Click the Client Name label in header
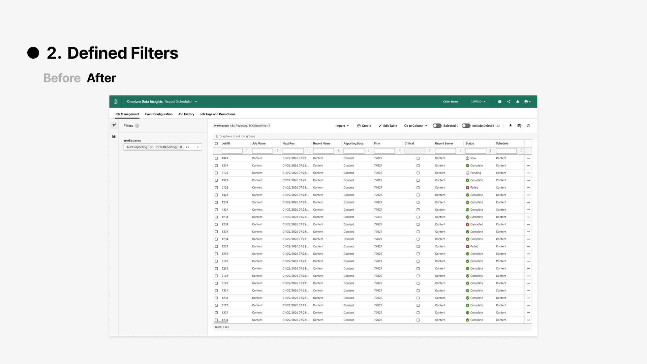This screenshot has height=364, width=647. [451, 101]
